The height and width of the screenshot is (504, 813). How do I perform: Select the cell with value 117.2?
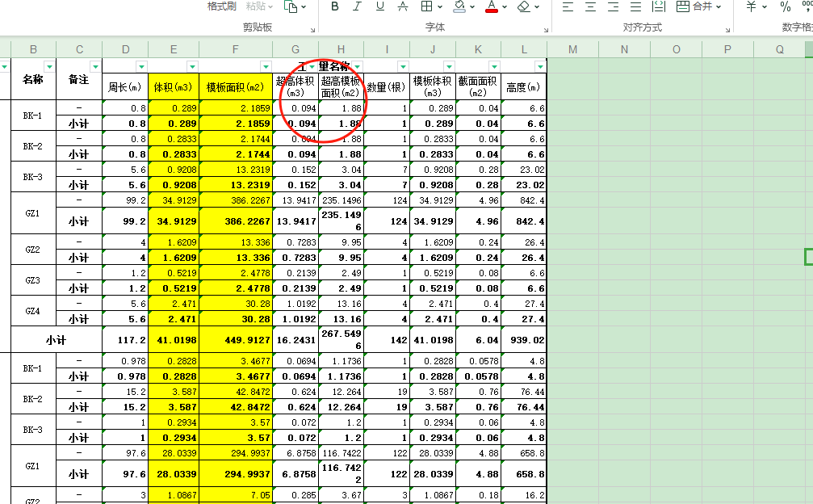[x=125, y=339]
